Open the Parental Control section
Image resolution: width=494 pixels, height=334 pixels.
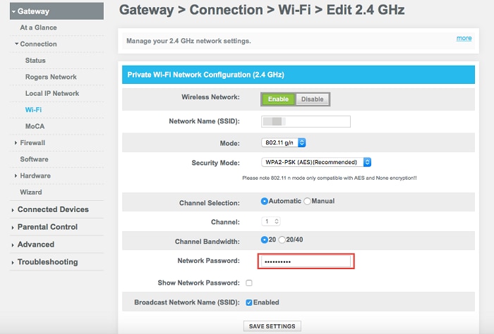coord(47,227)
